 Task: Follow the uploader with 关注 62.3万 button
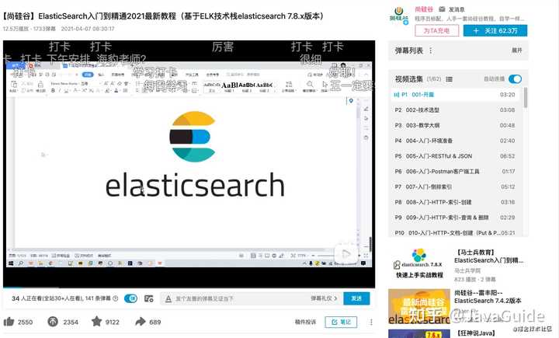tap(495, 31)
